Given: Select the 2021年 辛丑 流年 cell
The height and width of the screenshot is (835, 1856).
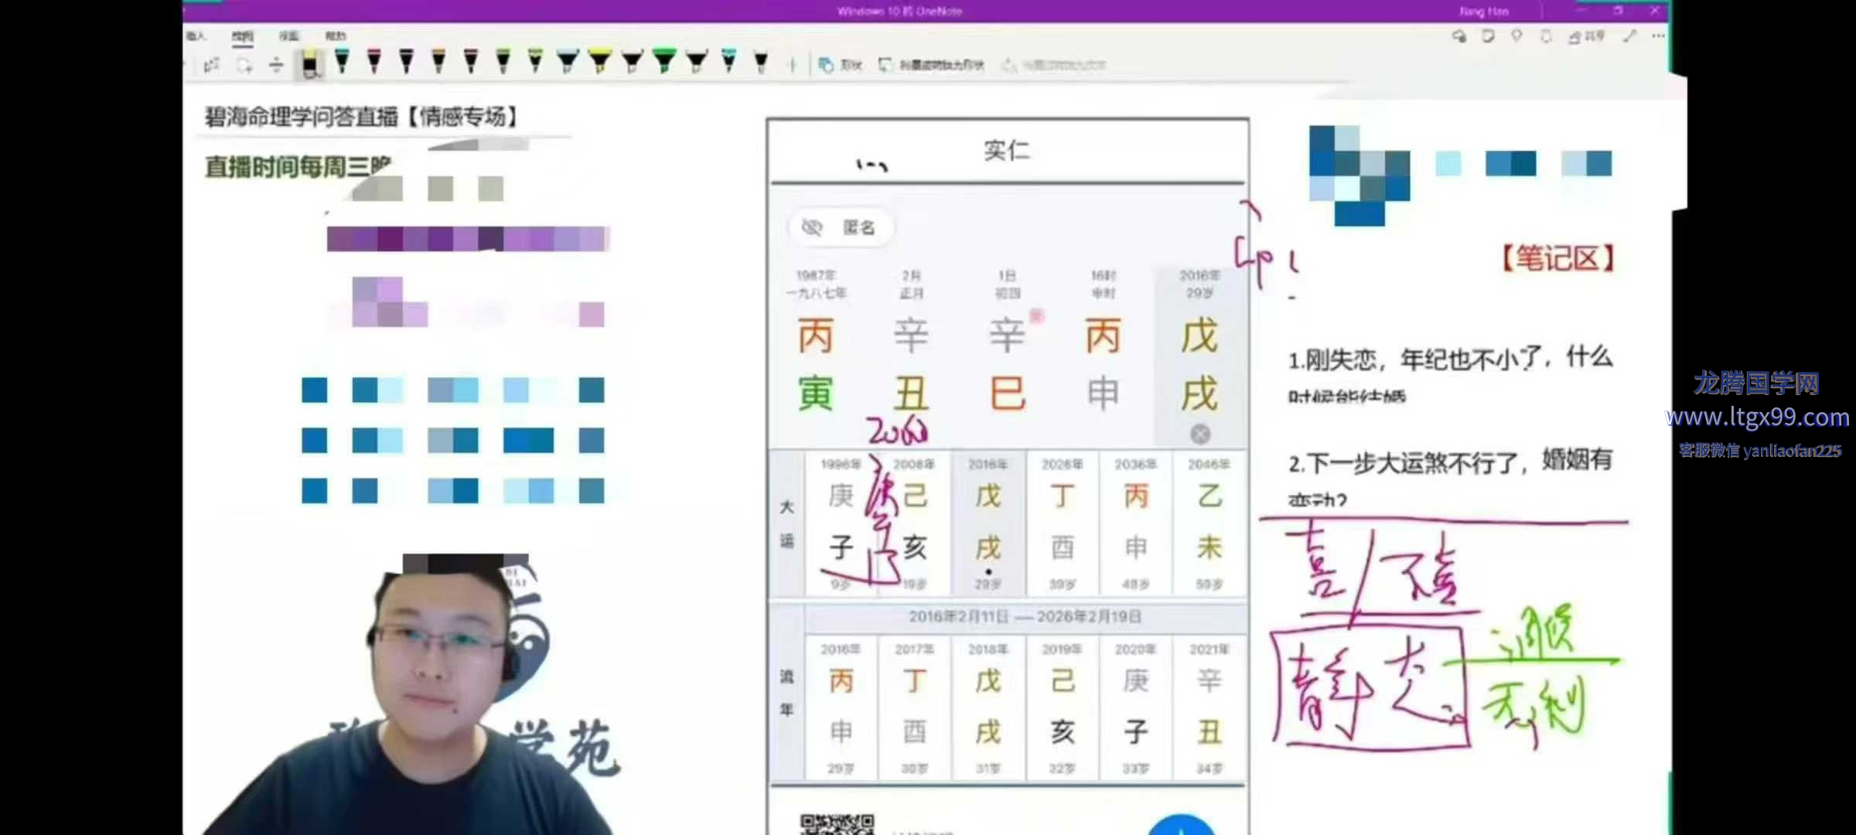Looking at the screenshot, I should click(1209, 707).
